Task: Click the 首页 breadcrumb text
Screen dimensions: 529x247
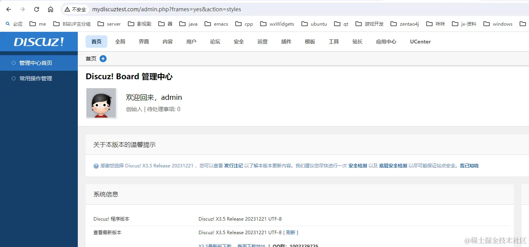Action: click(91, 59)
